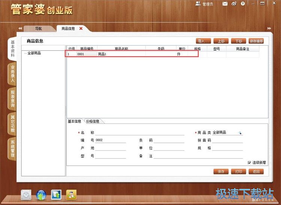The width and height of the screenshot is (281, 205).
Task: Close the 商品信息 tab with red X
Action: coord(81,28)
